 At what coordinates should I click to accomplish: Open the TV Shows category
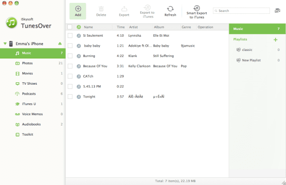(32, 84)
